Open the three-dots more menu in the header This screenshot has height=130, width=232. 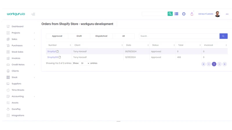227,14
